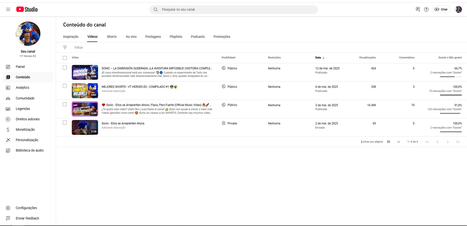Viewport: 467px width, 226px height.
Task: Check the SONIC – LA DIMENSIÓN QUEBRADA video checkbox
Action: coord(65,67)
